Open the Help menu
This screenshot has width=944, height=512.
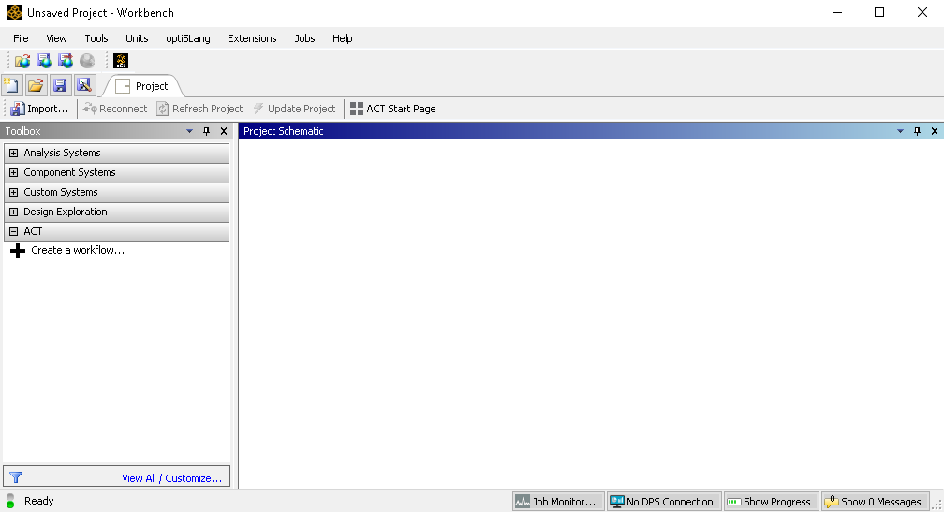(342, 38)
